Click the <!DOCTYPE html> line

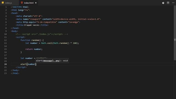click(x=20, y=7)
